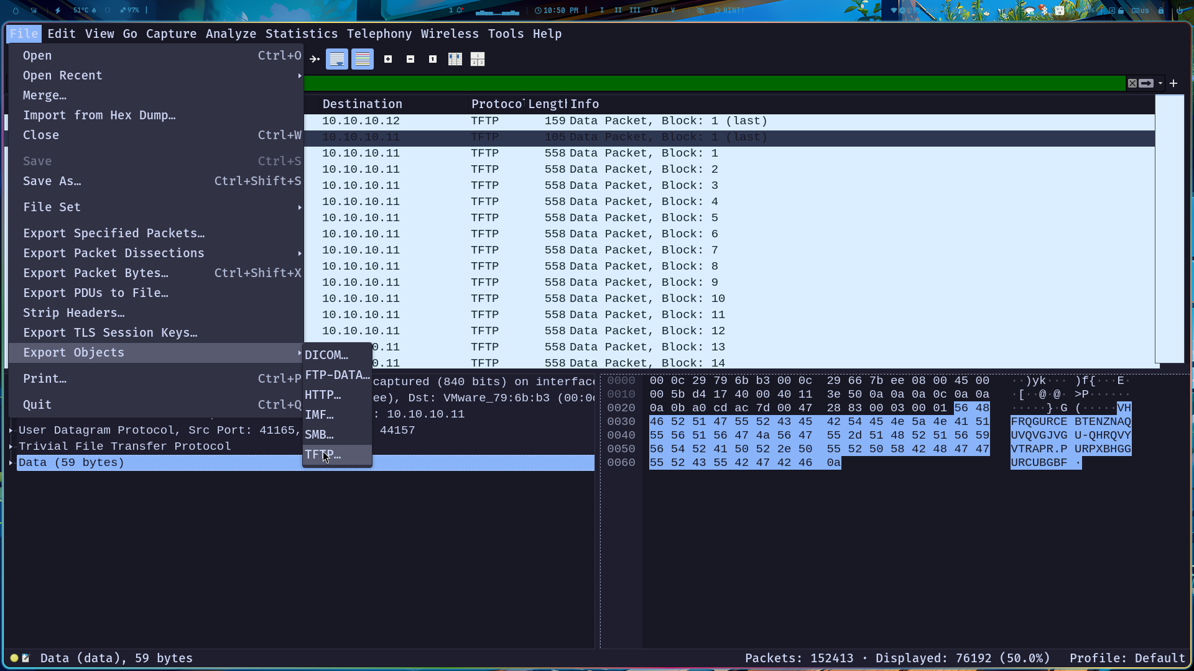This screenshot has height=671, width=1194.
Task: Sort by the Protocol column header
Action: pos(497,104)
